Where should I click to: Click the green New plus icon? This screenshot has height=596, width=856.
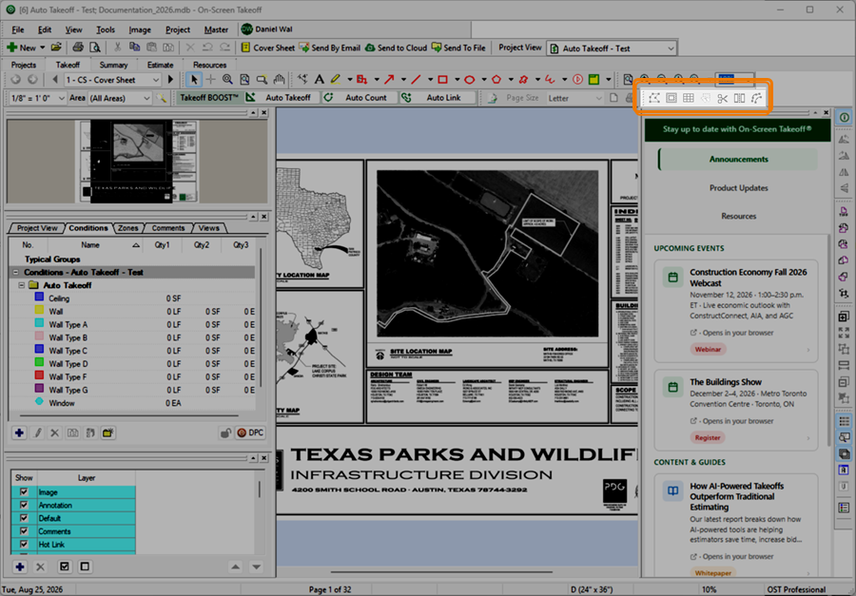(x=12, y=48)
